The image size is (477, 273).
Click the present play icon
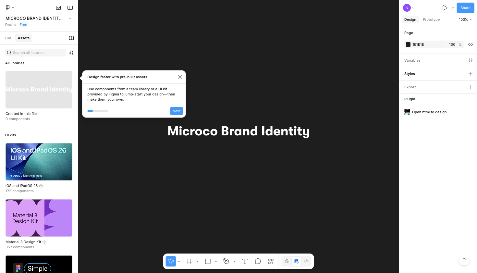coord(445,8)
